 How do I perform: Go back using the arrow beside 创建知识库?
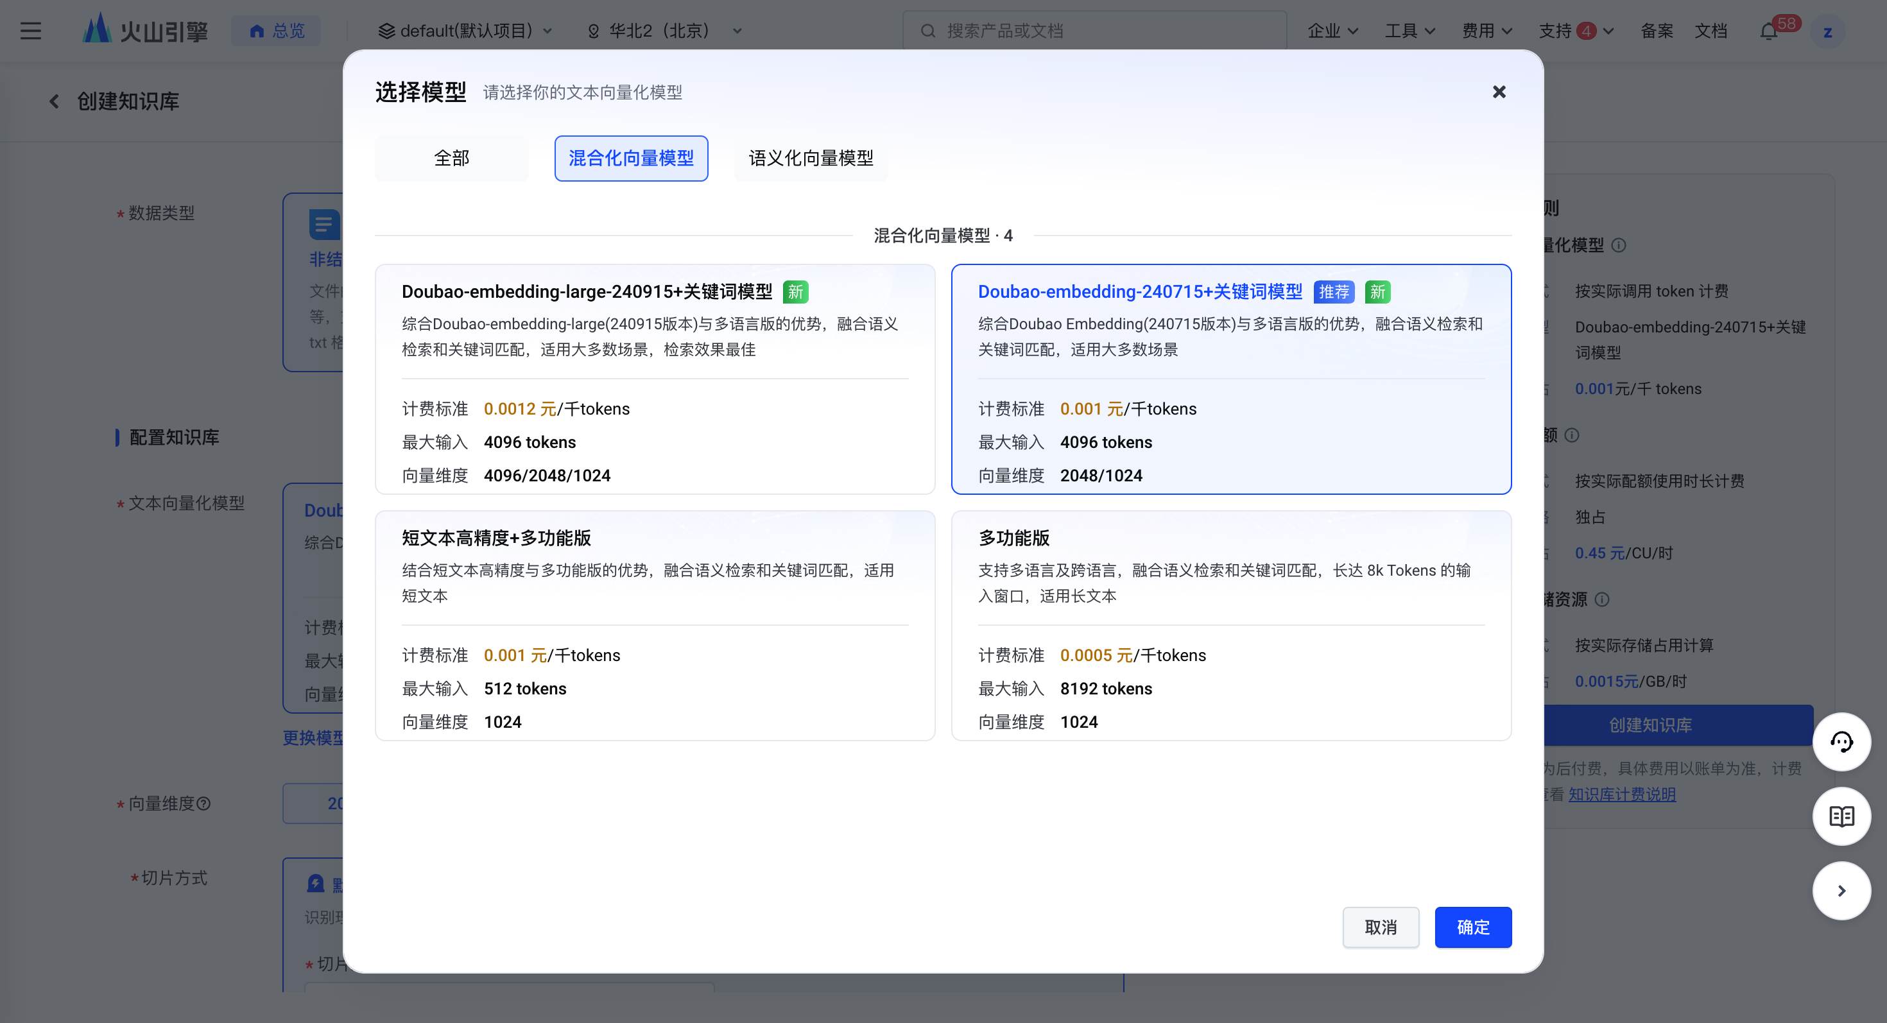pyautogui.click(x=54, y=101)
